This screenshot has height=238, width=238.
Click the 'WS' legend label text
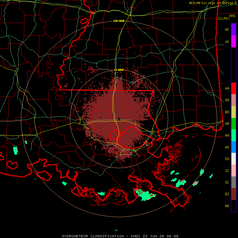[227, 147]
